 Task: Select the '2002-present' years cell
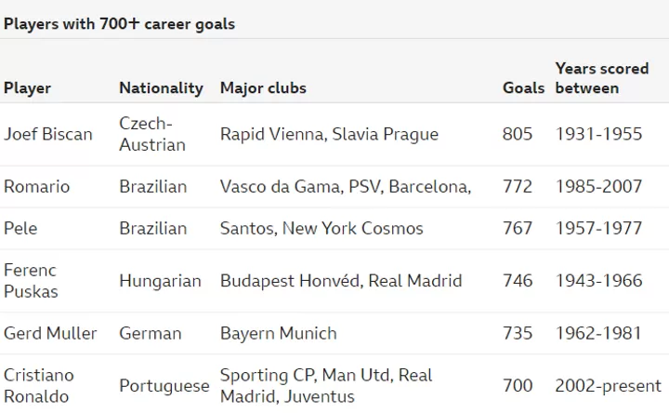tap(608, 386)
